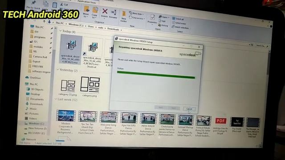Click 'This PC' in the address bar
Image resolution: width=285 pixels, height=160 pixels.
(x=60, y=23)
